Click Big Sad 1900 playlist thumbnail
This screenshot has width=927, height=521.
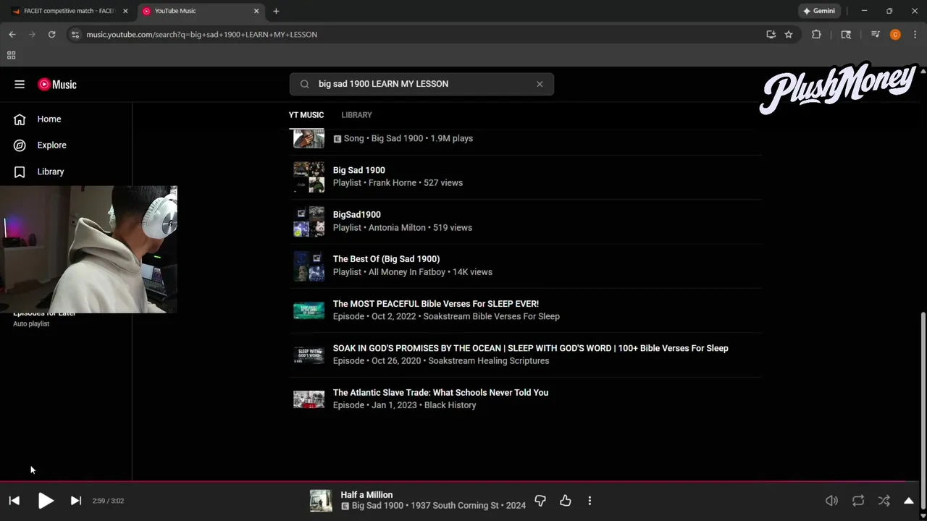point(309,177)
